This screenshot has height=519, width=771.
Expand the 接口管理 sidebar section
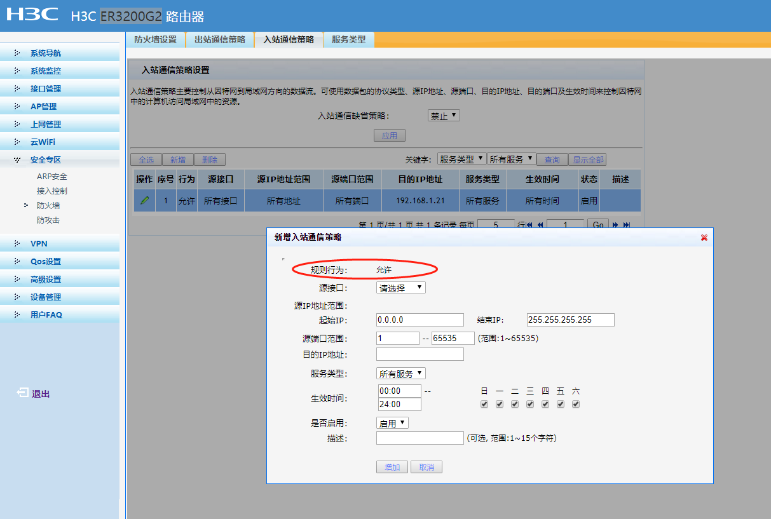(60, 88)
